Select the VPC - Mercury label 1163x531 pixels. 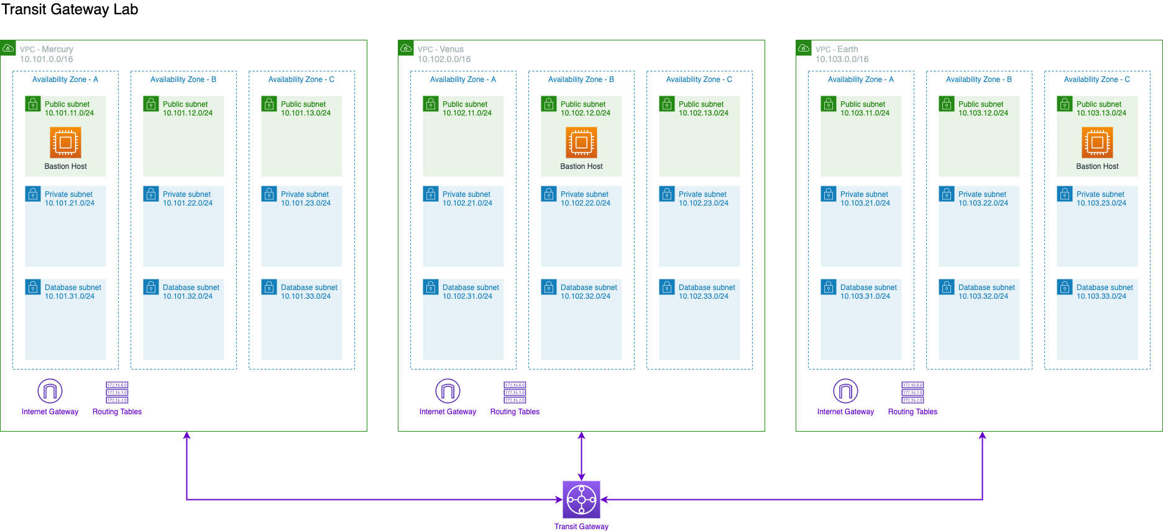(x=47, y=49)
